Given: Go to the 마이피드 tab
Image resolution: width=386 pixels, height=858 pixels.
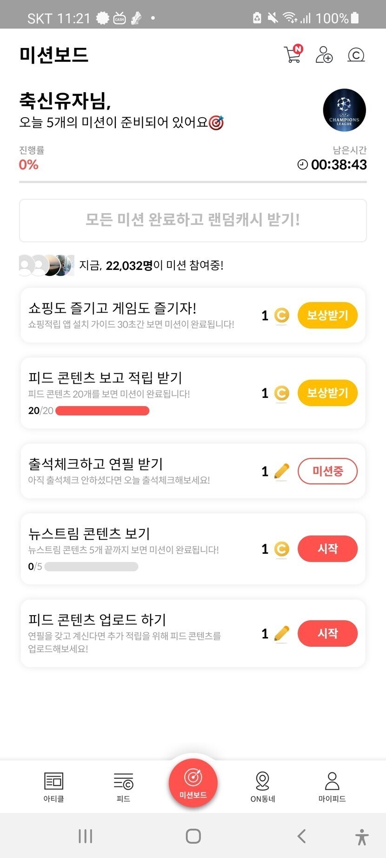Looking at the screenshot, I should (x=332, y=786).
